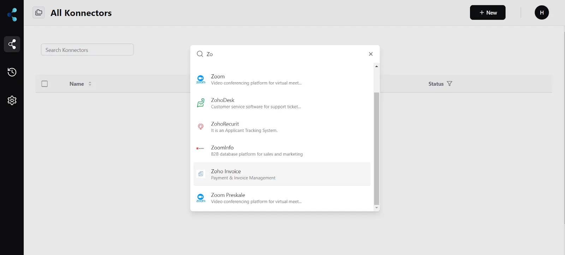Click the Zoom logo icon in first row
This screenshot has width=565, height=255.
(x=201, y=79)
